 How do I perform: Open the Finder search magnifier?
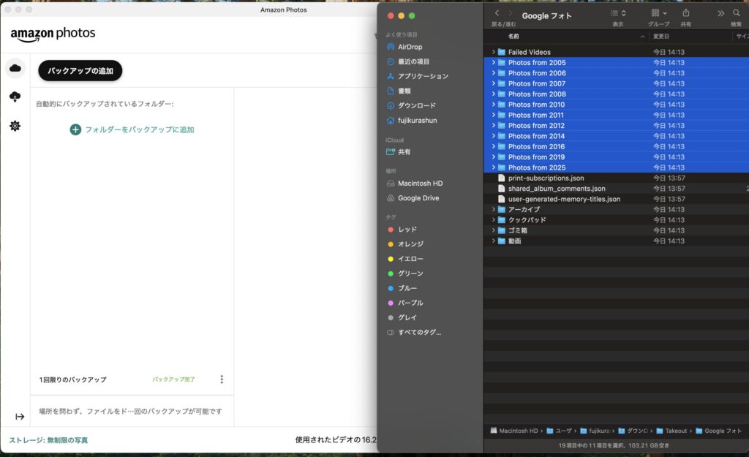point(736,13)
